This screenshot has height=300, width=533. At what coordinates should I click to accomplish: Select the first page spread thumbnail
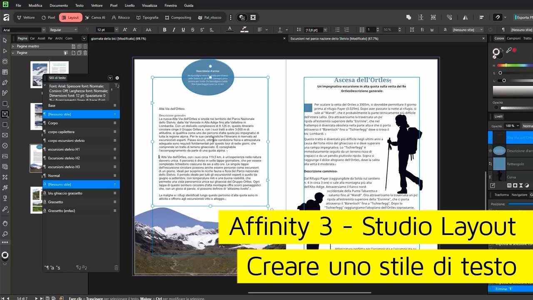(x=49, y=74)
